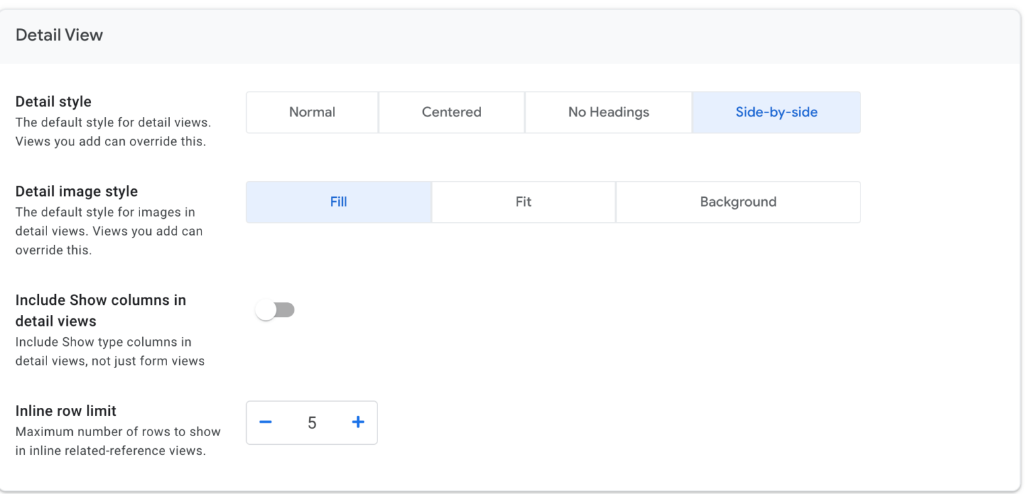Click the inline row limit value field
The width and height of the screenshot is (1035, 494).
[311, 422]
